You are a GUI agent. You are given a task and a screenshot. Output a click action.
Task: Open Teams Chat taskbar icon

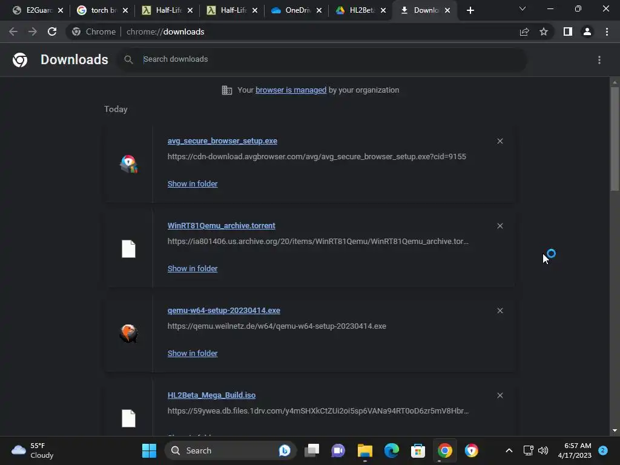point(338,450)
